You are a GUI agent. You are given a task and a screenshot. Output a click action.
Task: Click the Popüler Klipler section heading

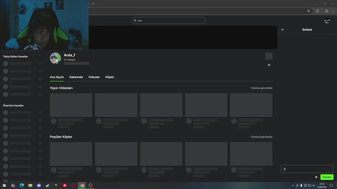coord(61,137)
